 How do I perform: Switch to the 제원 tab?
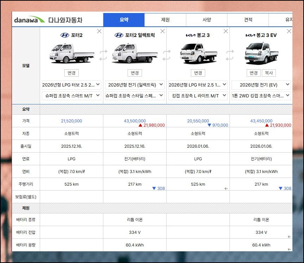click(x=165, y=20)
